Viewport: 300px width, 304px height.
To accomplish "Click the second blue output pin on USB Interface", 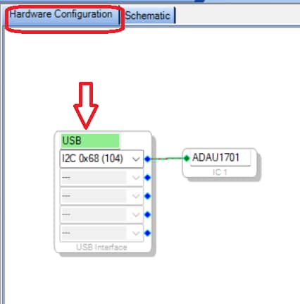I will coord(147,178).
